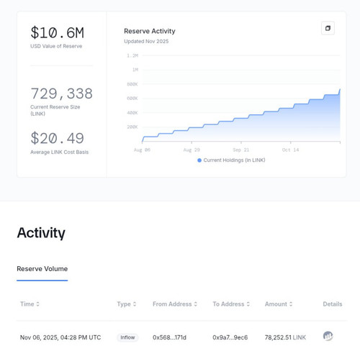Click the Activity section heading

pos(41,232)
